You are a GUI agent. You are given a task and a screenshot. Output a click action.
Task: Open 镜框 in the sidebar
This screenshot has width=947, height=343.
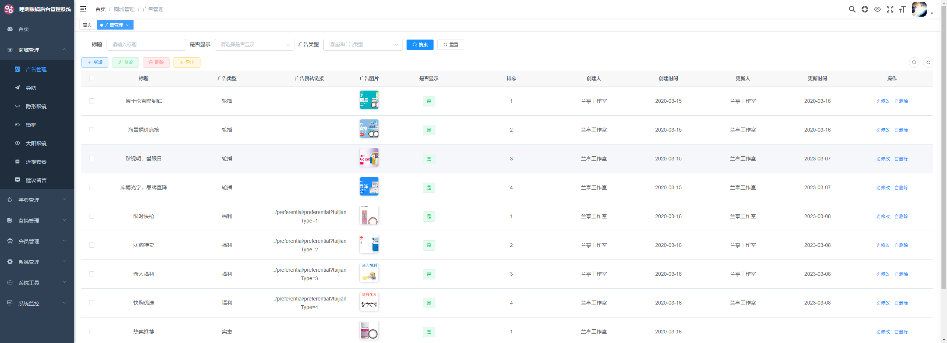tap(37, 125)
